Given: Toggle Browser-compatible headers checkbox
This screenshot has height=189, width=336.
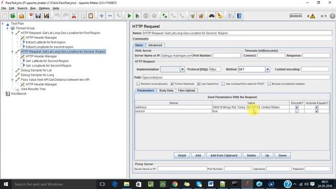Looking at the screenshot, I should 269,84.
